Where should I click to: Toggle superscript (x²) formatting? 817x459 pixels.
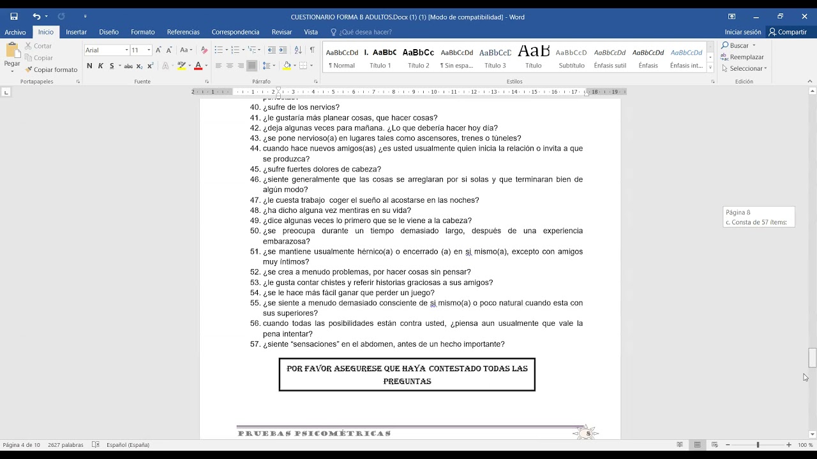pos(150,66)
